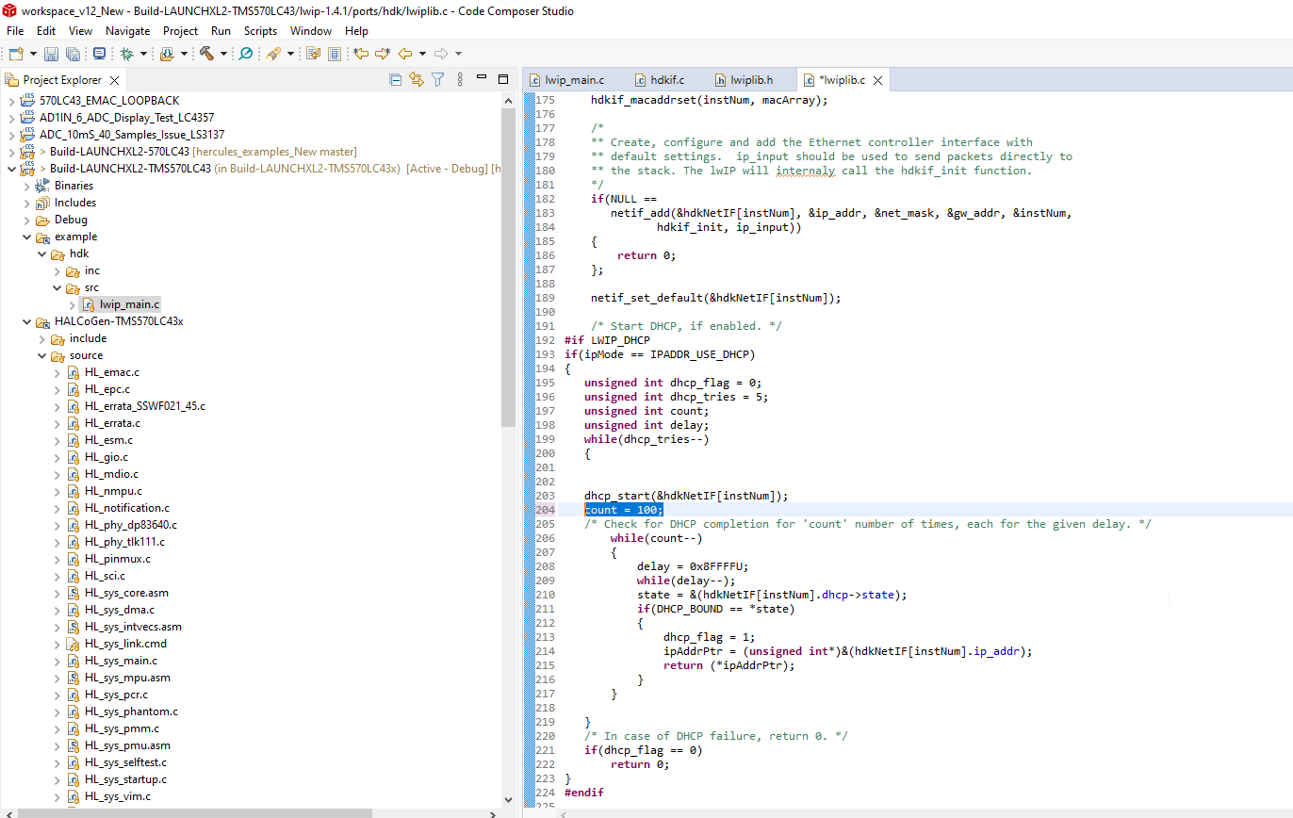Image resolution: width=1293 pixels, height=818 pixels.
Task: Select the Debug folder in the tree
Action: coord(71,220)
